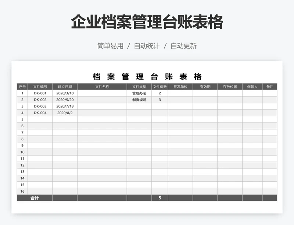
Task: Select cell DK-004
Action: (x=40, y=113)
